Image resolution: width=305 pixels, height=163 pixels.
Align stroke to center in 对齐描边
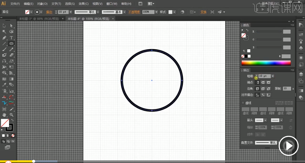tap(257, 95)
